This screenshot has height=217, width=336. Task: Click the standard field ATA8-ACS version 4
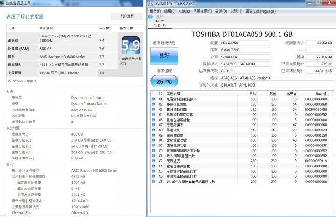point(277,78)
